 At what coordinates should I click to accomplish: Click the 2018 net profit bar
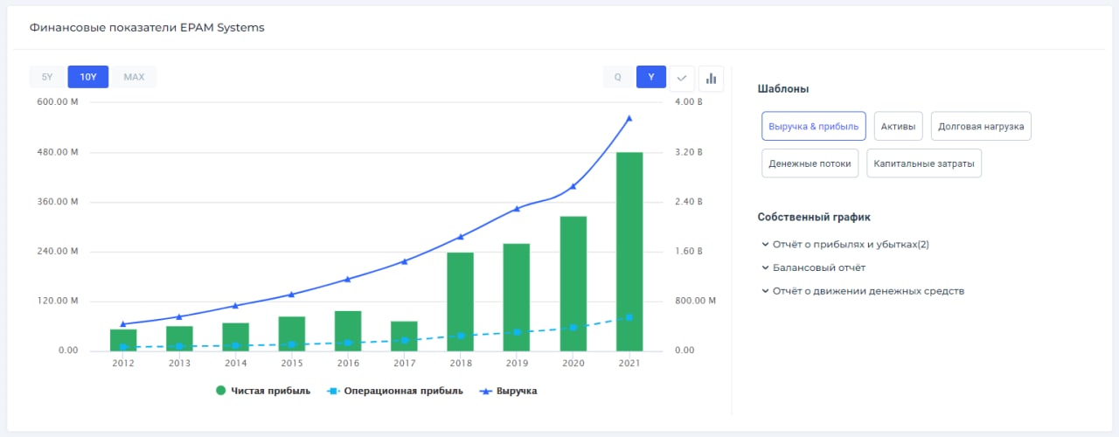tap(460, 302)
